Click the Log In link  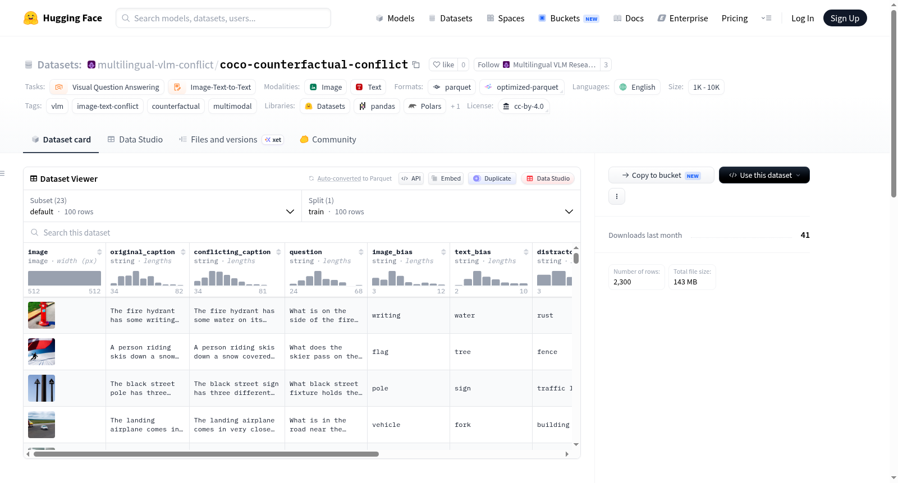pyautogui.click(x=803, y=19)
